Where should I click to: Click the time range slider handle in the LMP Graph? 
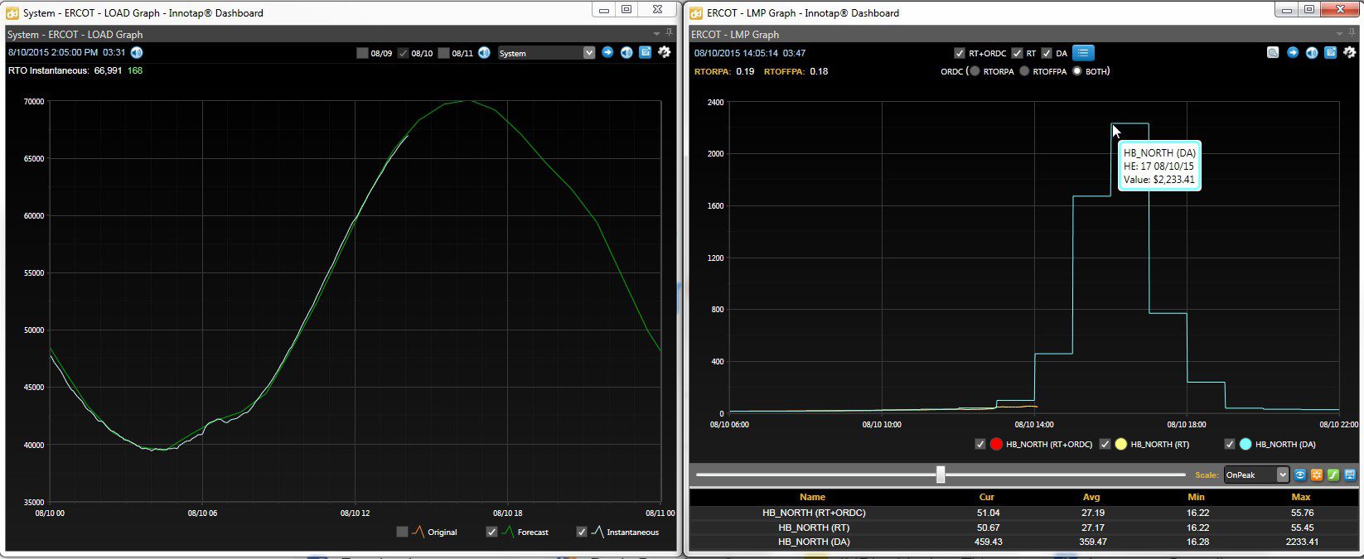[941, 475]
